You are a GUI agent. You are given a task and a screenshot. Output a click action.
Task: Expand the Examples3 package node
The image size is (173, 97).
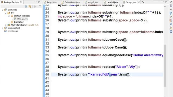(9, 22)
